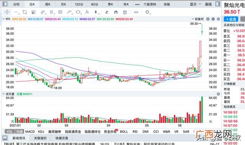The image size is (245, 145).
Task: Open the 快捷交易 quick trade tab
Action: [x=62, y=138]
